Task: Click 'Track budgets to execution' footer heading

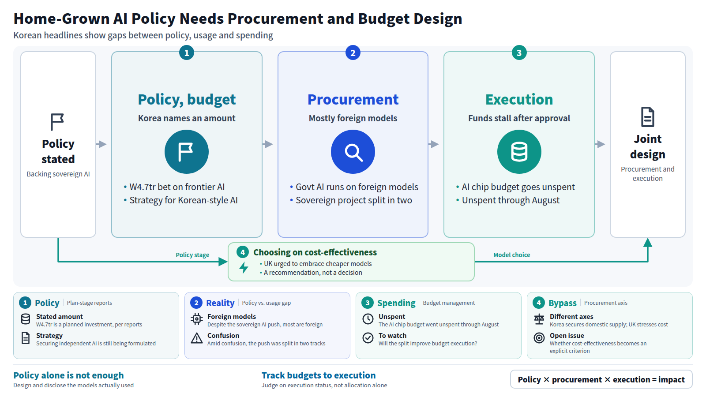Action: pyautogui.click(x=319, y=375)
